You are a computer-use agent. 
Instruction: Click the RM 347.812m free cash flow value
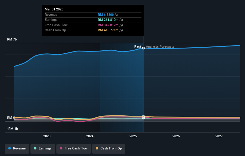tap(108, 25)
